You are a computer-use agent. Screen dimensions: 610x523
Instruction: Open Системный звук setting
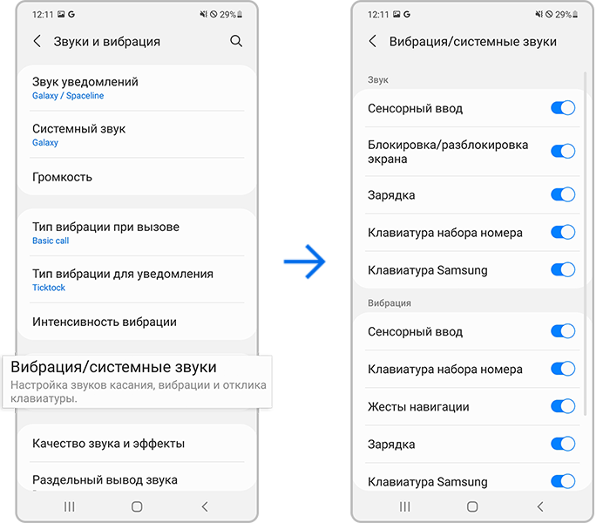(137, 134)
